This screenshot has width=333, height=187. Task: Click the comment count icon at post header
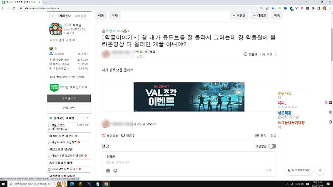[245, 55]
